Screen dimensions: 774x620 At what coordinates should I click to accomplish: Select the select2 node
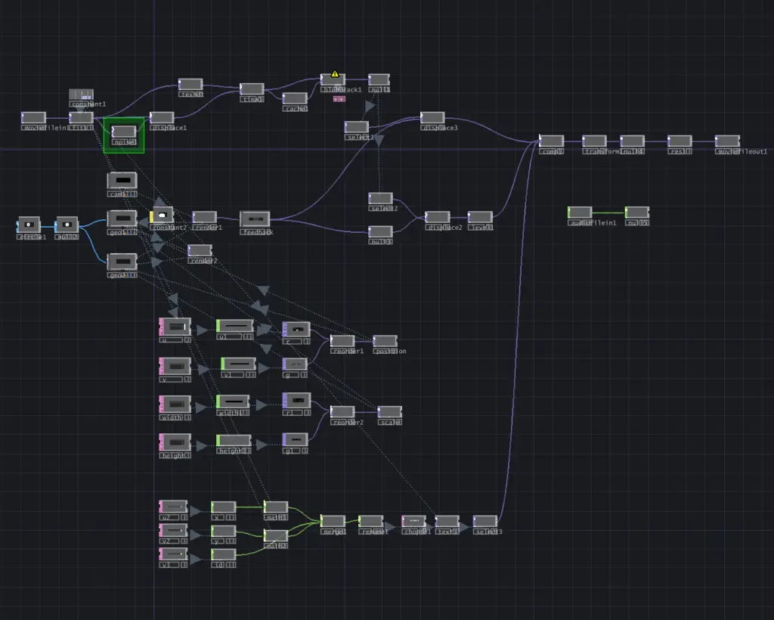[x=381, y=198]
